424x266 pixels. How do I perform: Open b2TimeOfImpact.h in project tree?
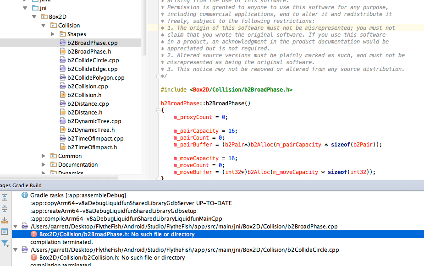coord(92,147)
